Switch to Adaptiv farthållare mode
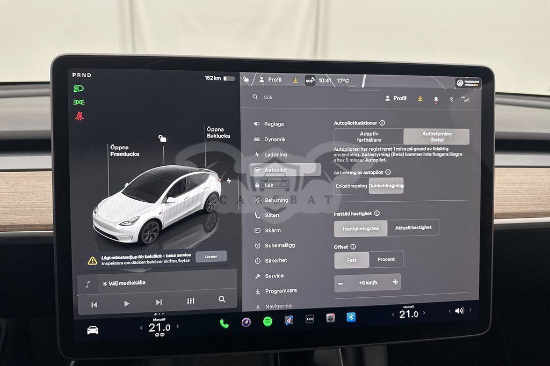This screenshot has width=550, height=366. [x=368, y=137]
